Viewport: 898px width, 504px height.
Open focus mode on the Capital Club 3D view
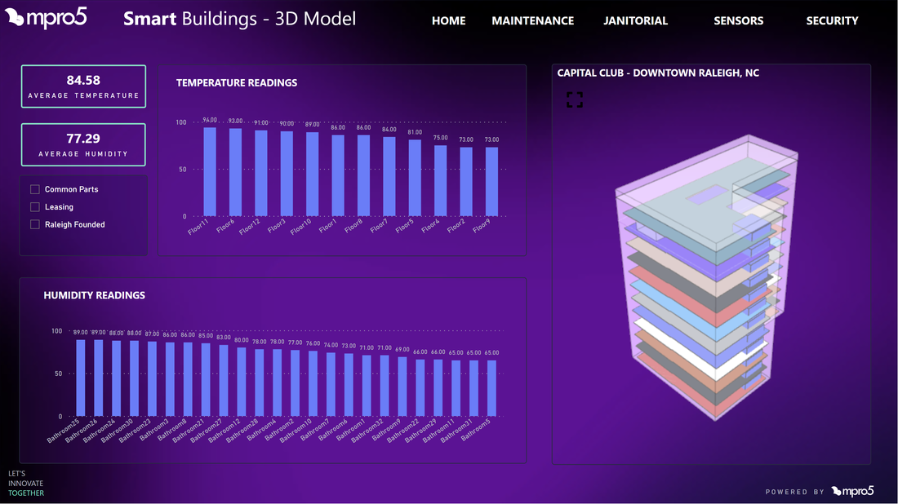pos(575,99)
